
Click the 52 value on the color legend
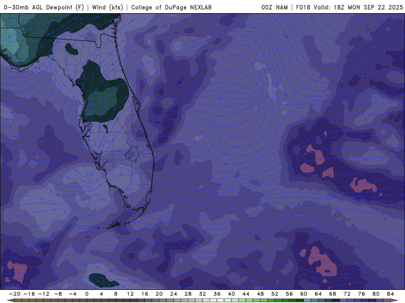pos(275,294)
